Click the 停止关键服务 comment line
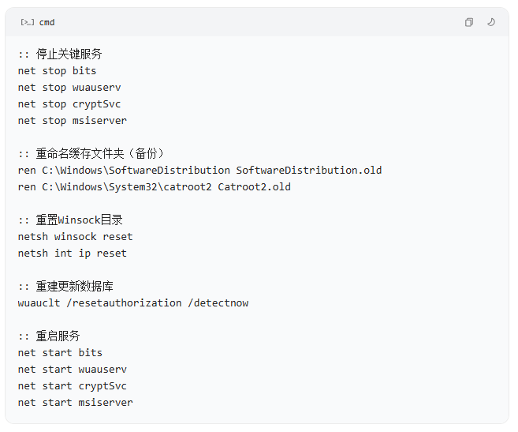The width and height of the screenshot is (518, 432). [x=60, y=54]
